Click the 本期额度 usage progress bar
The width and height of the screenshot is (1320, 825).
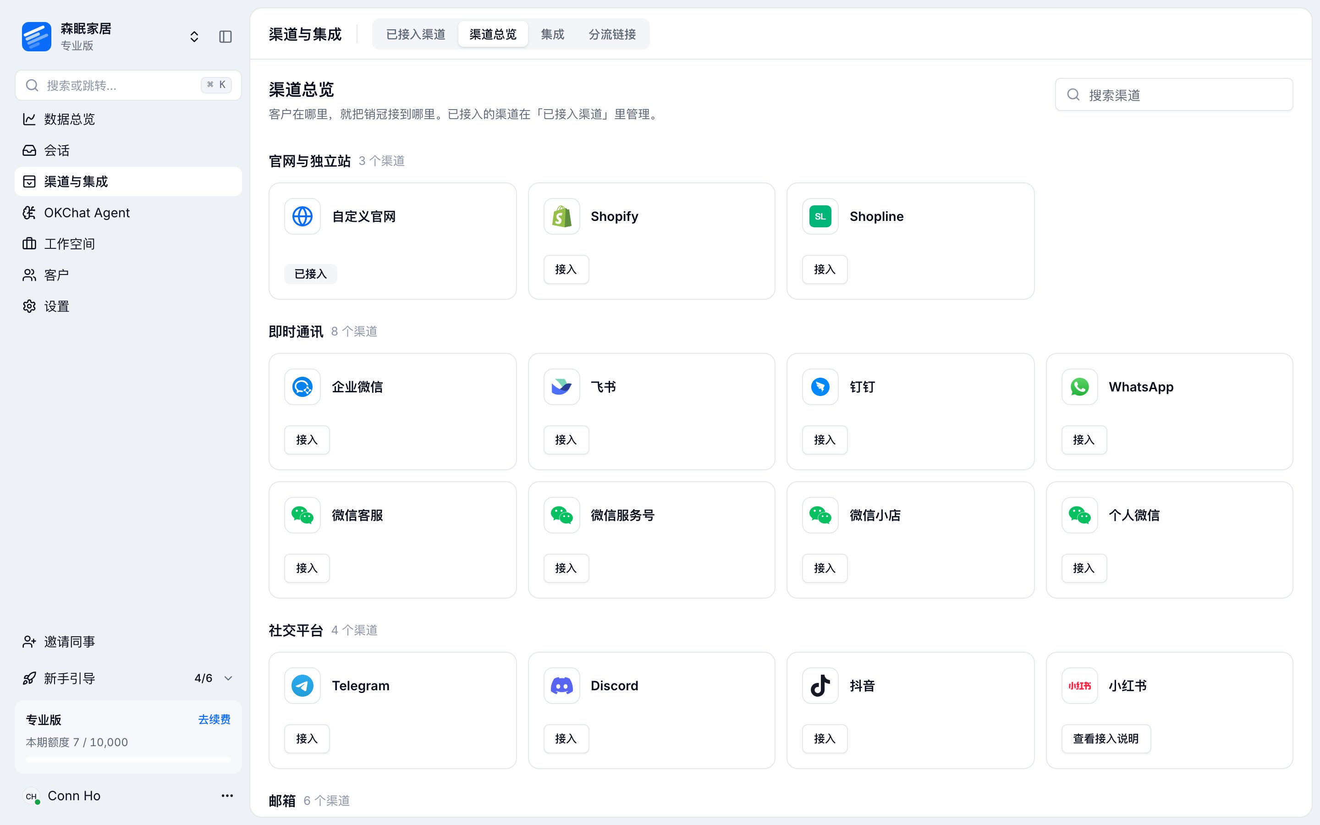coord(128,759)
